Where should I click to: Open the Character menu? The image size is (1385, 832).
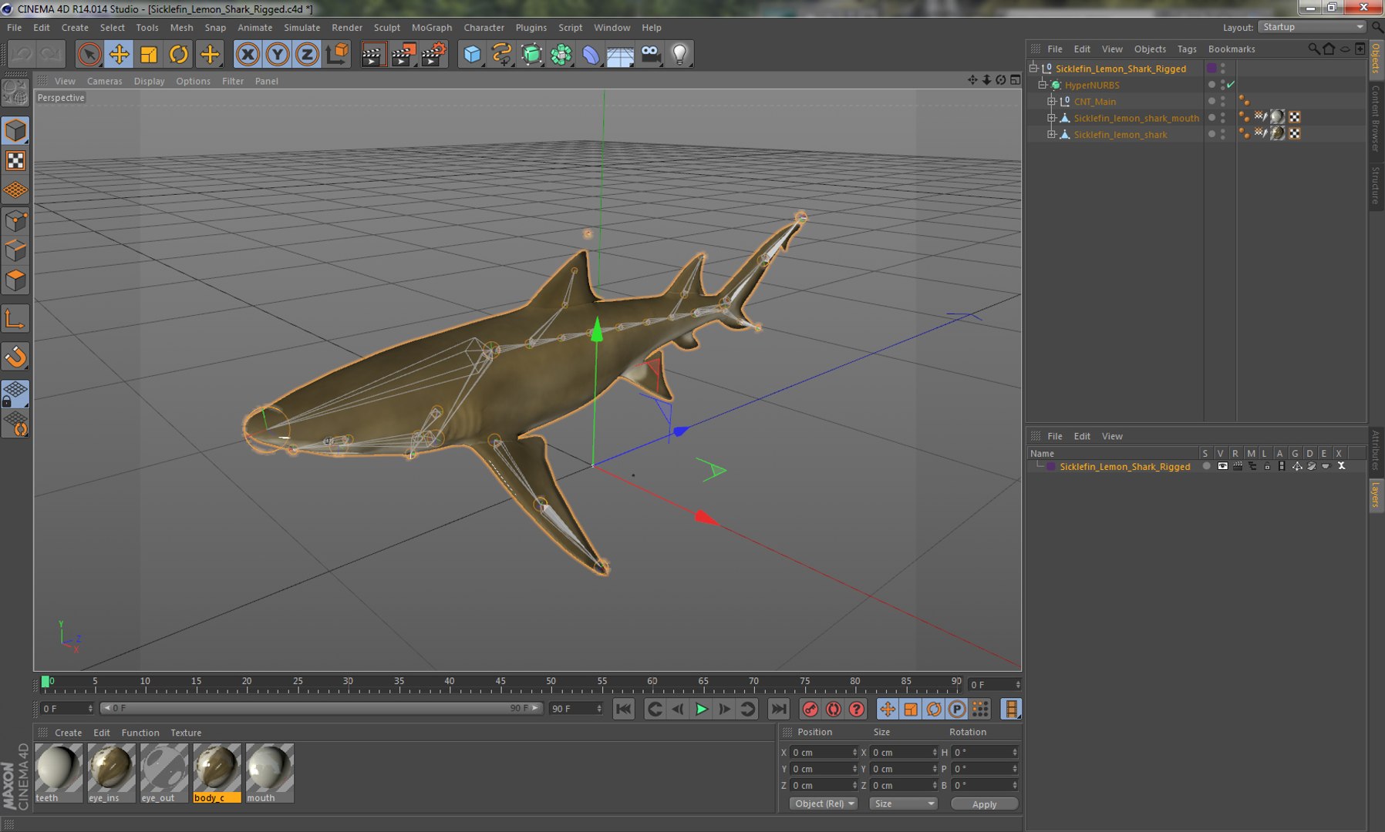484,28
